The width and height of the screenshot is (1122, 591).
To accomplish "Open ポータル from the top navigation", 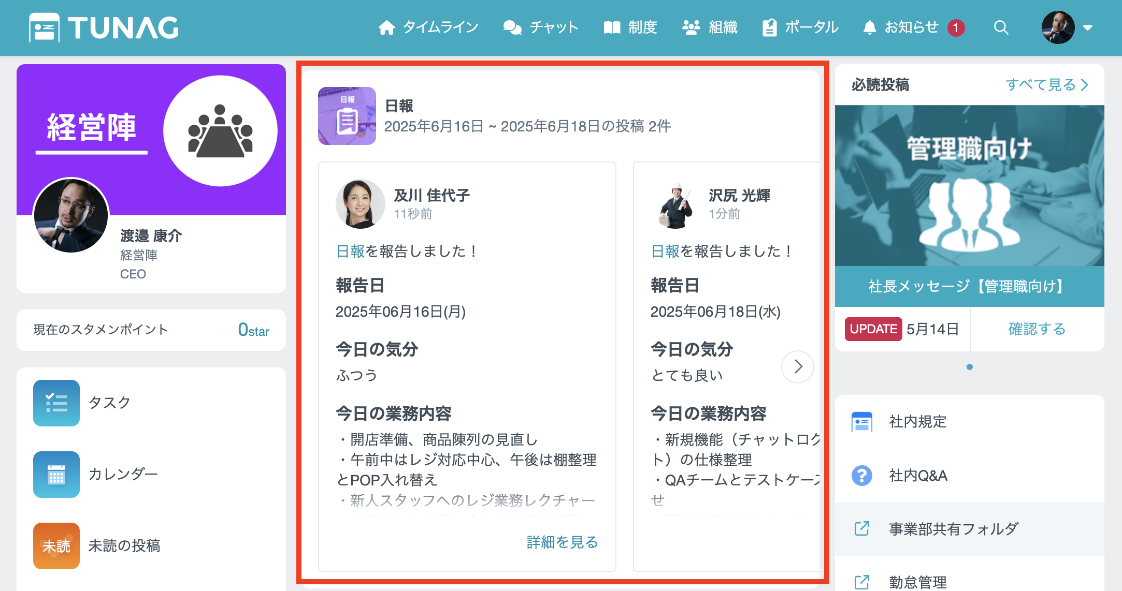I will (x=800, y=27).
